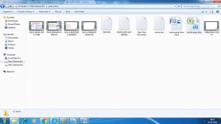This screenshot has height=124, width=221.
Task: Open the Videos library
Action: click(x=11, y=48)
